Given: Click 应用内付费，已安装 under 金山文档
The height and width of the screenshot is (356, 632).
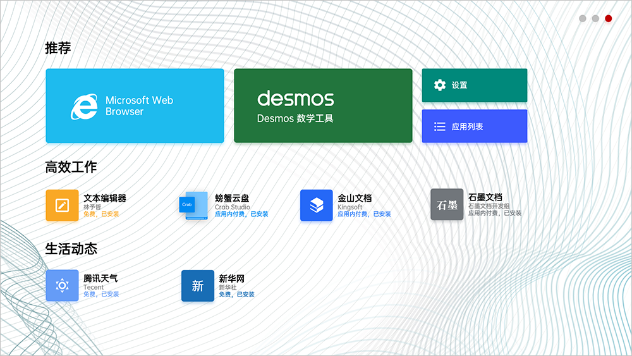Looking at the screenshot, I should pyautogui.click(x=365, y=214).
